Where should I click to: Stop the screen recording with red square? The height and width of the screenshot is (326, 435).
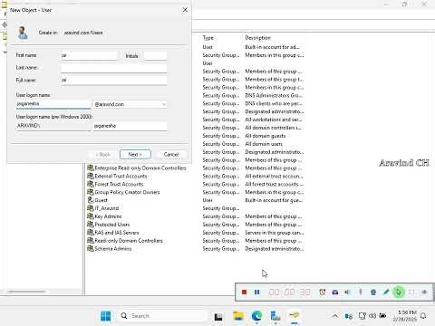pyautogui.click(x=244, y=292)
